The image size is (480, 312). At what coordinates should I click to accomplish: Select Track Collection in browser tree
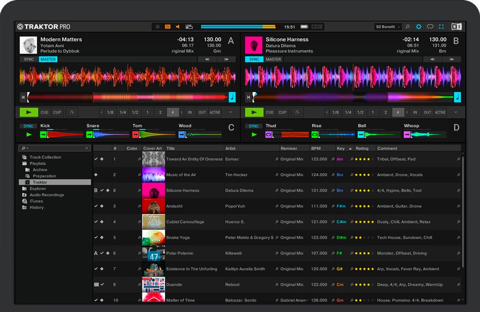point(45,157)
